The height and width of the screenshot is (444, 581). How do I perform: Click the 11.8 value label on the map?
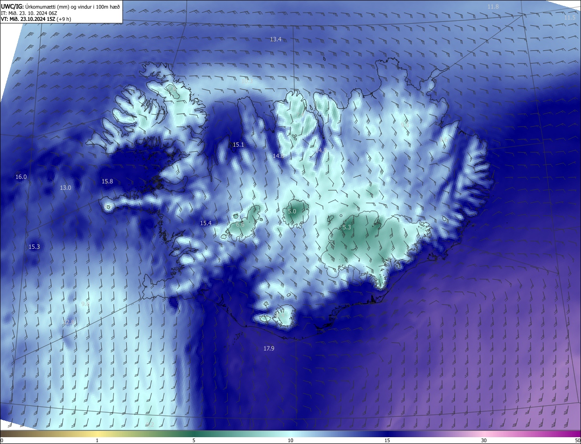coord(493,6)
